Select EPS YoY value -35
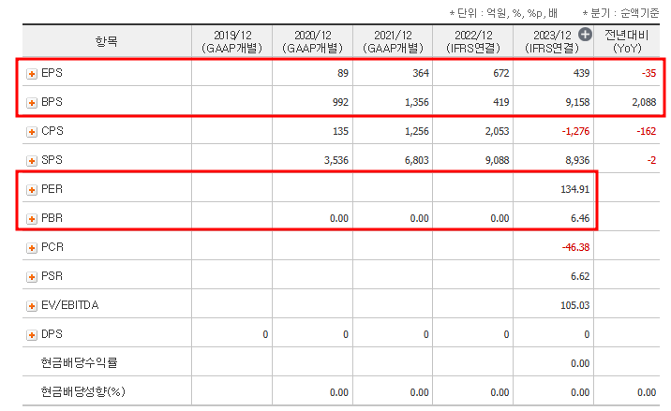The image size is (671, 411). point(649,74)
